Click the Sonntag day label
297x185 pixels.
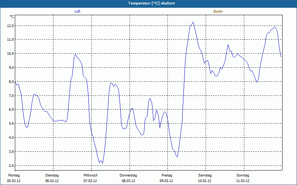coord(243,175)
